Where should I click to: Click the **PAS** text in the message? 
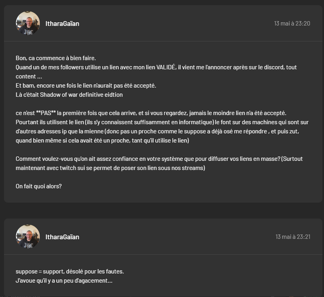46,113
